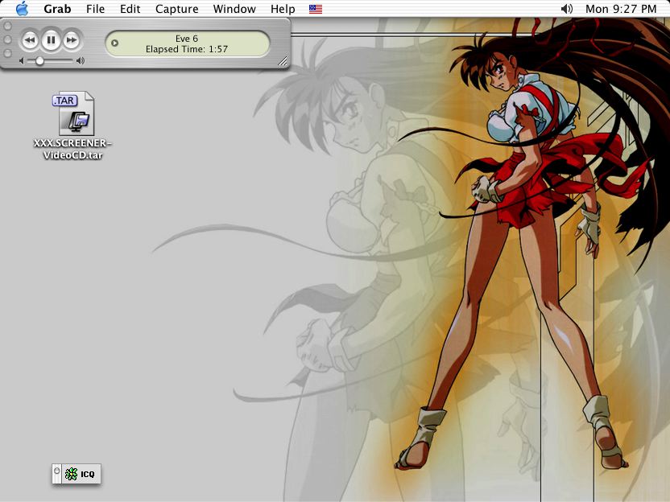Open the Edit menu
Image resolution: width=670 pixels, height=502 pixels.
click(130, 9)
